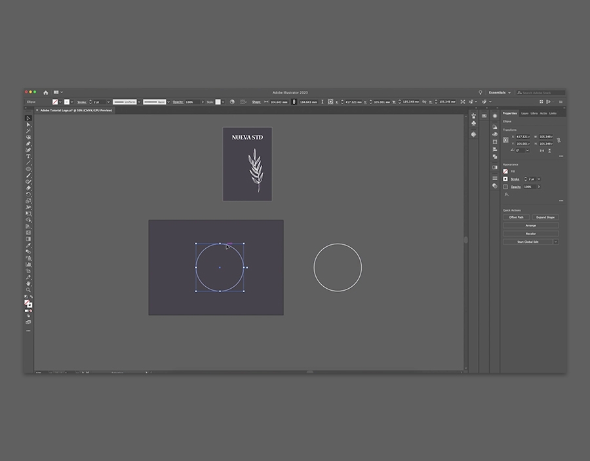This screenshot has width=590, height=461.
Task: Select the Scale tool
Action: (x=28, y=201)
